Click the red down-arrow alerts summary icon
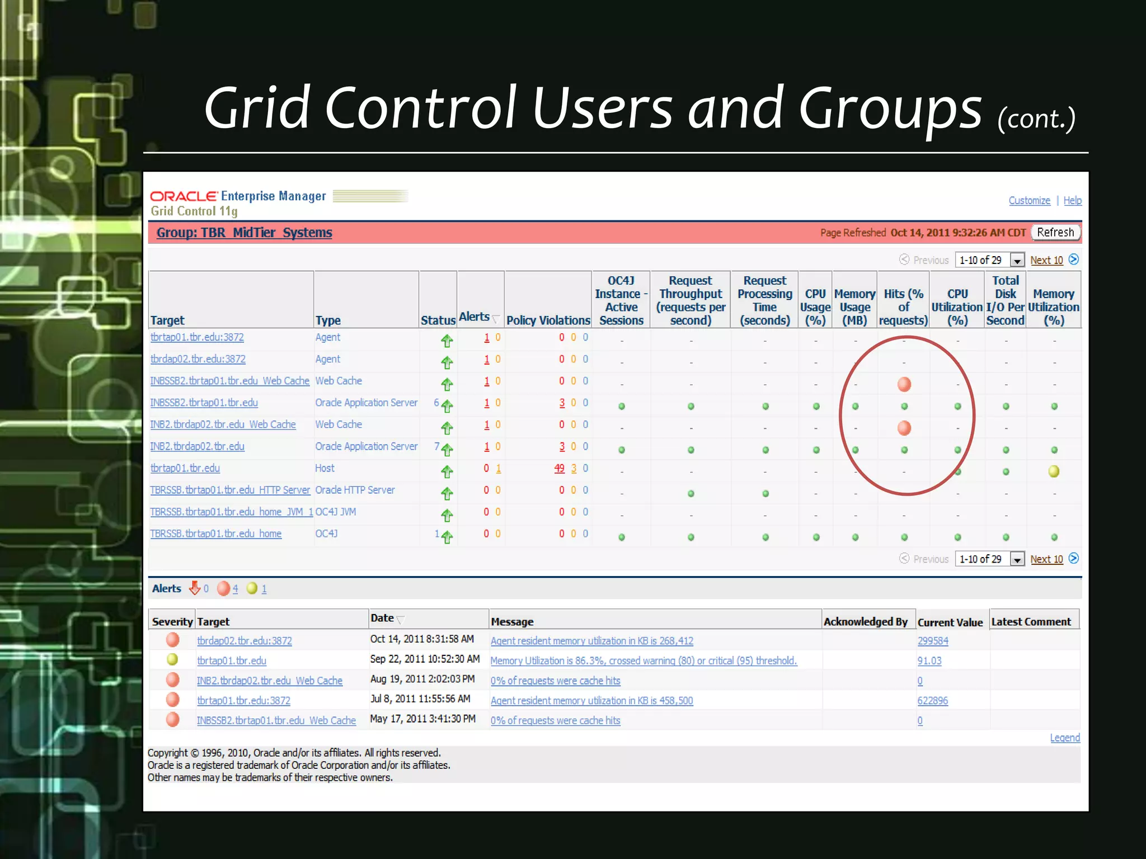The width and height of the screenshot is (1146, 859). pyautogui.click(x=195, y=588)
